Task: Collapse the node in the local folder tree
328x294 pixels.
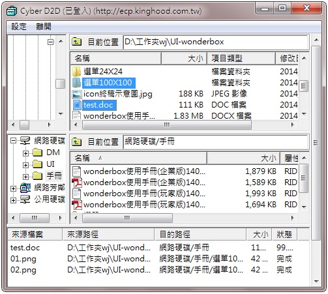Action: coord(50,42)
